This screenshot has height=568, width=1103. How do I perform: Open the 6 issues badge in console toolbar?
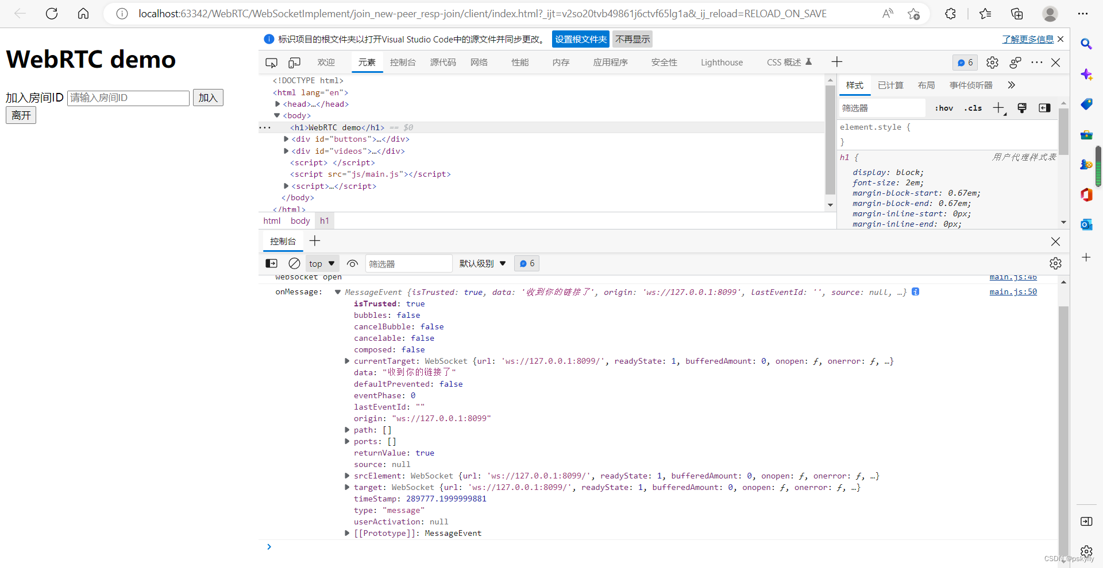(x=527, y=263)
